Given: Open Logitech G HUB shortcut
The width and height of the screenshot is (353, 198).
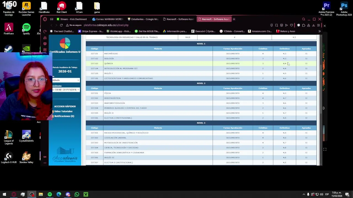Looking at the screenshot, I should (9, 158).
